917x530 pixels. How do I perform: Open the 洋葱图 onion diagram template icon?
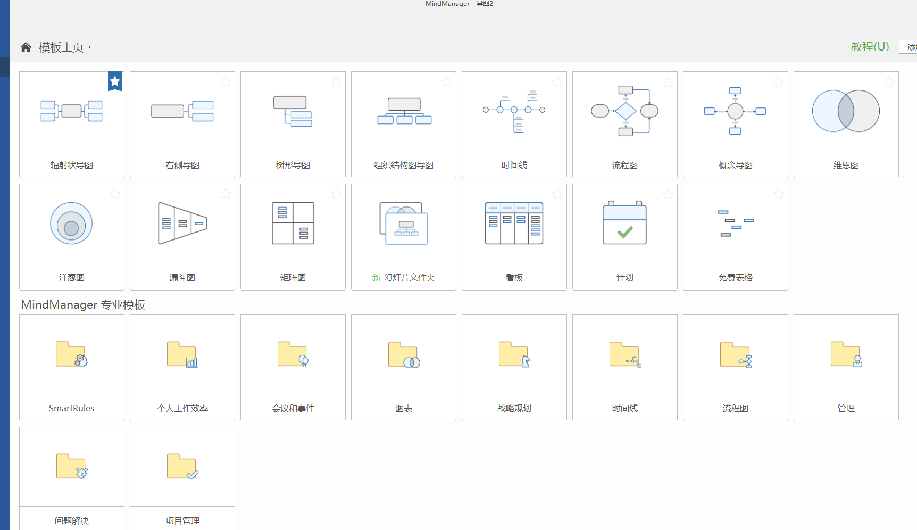(x=71, y=223)
